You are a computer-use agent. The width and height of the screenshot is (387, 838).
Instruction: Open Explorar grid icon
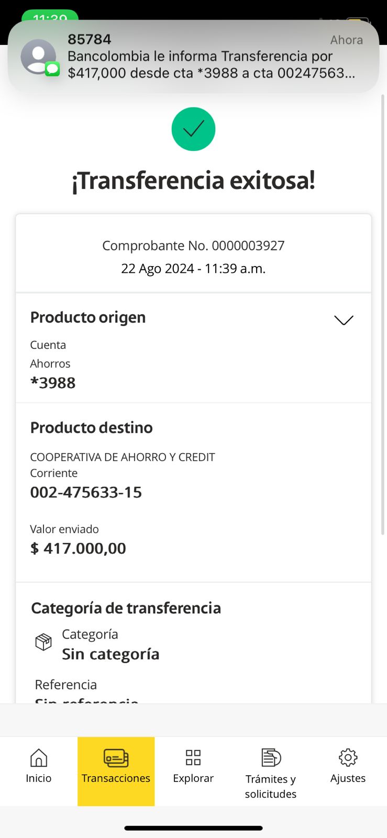tap(193, 757)
